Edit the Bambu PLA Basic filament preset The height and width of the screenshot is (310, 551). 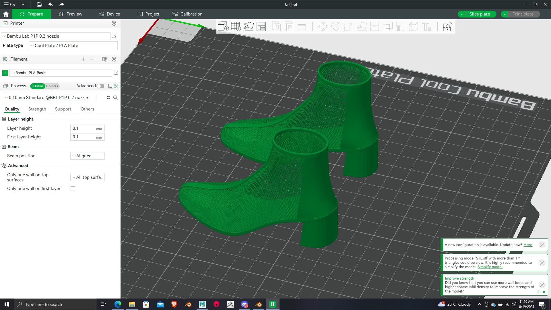(x=116, y=73)
